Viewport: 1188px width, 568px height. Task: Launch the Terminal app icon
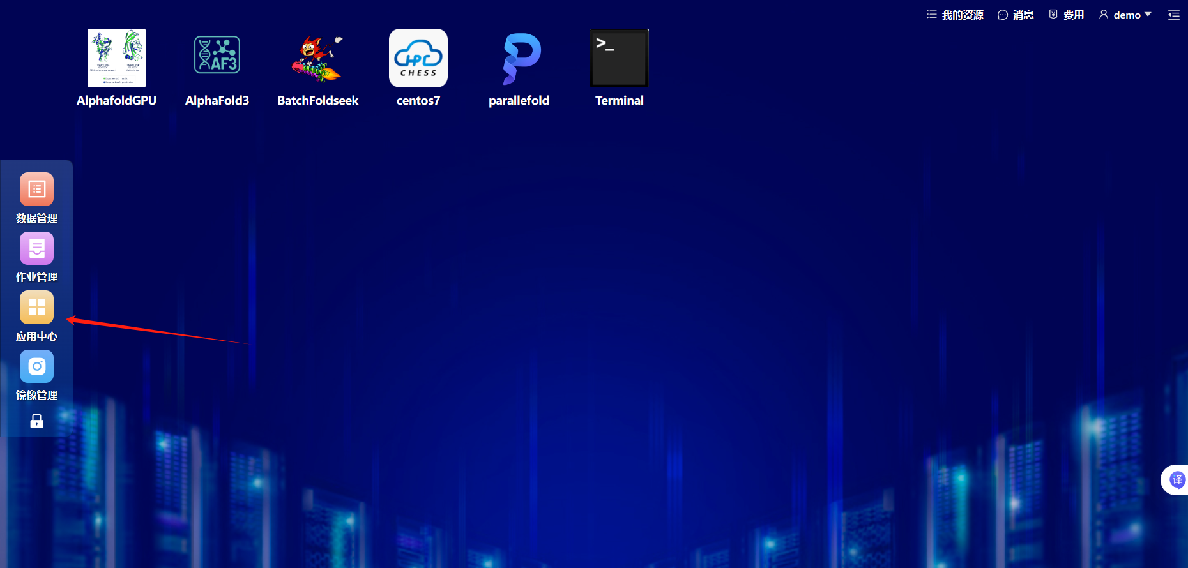pyautogui.click(x=620, y=58)
